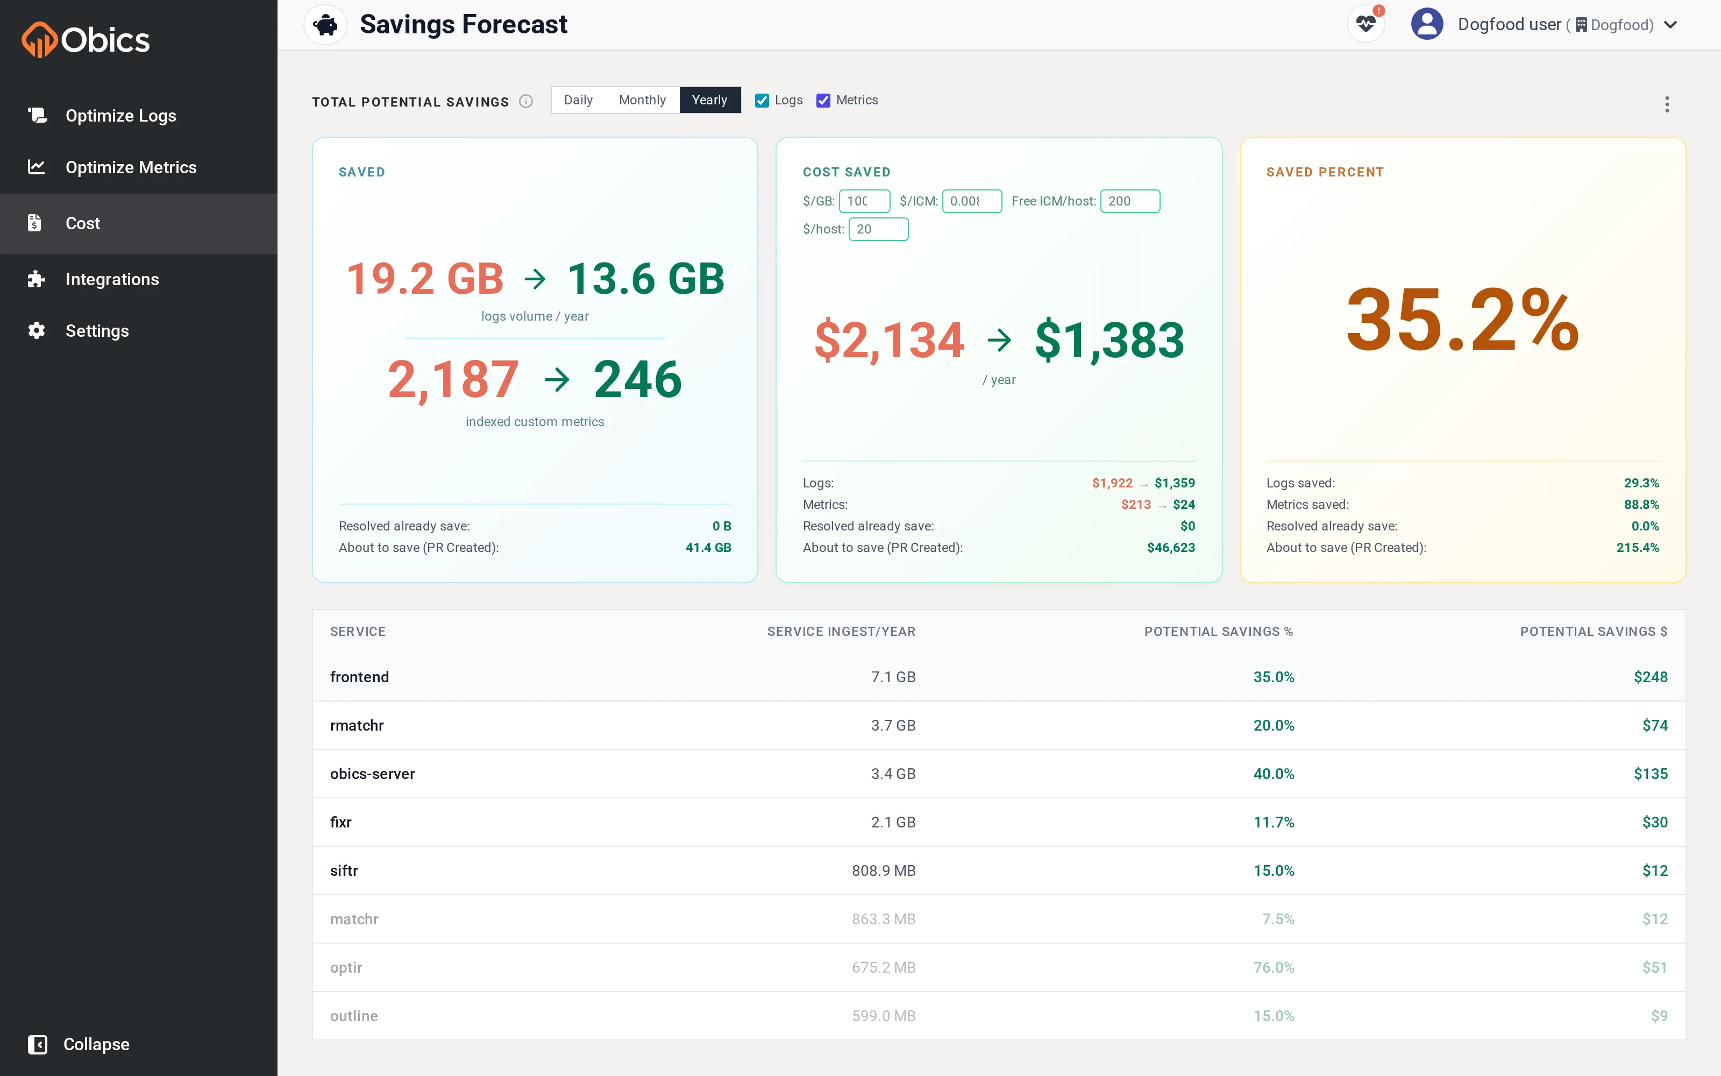Click the 7.1 GB ingest value

893,677
